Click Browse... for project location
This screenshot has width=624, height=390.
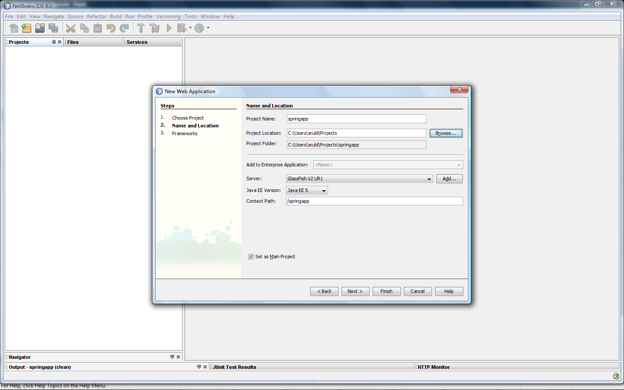(446, 133)
